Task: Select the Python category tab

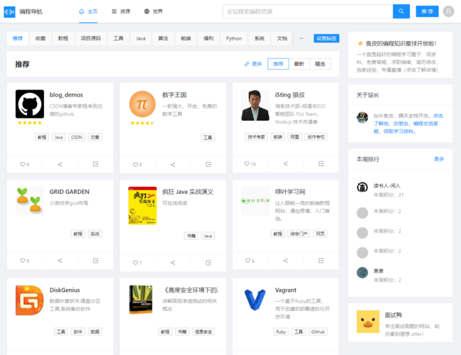Action: (234, 38)
